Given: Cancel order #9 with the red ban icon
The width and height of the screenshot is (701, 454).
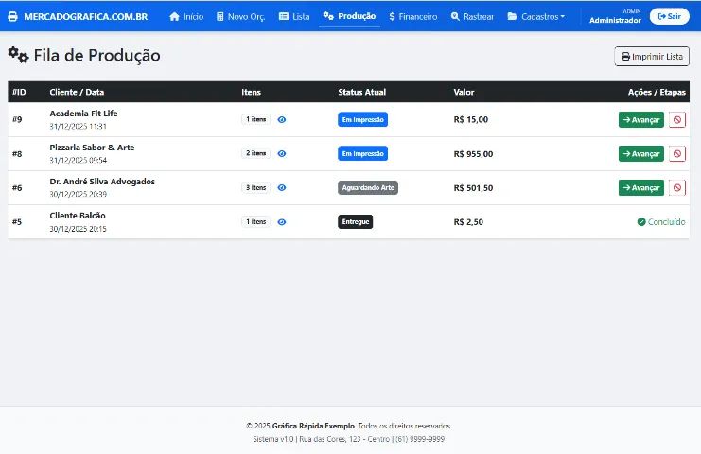Looking at the screenshot, I should [677, 120].
